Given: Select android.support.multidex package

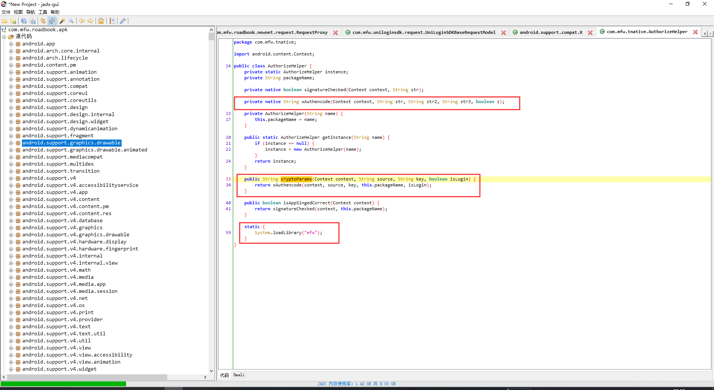Looking at the screenshot, I should click(58, 164).
